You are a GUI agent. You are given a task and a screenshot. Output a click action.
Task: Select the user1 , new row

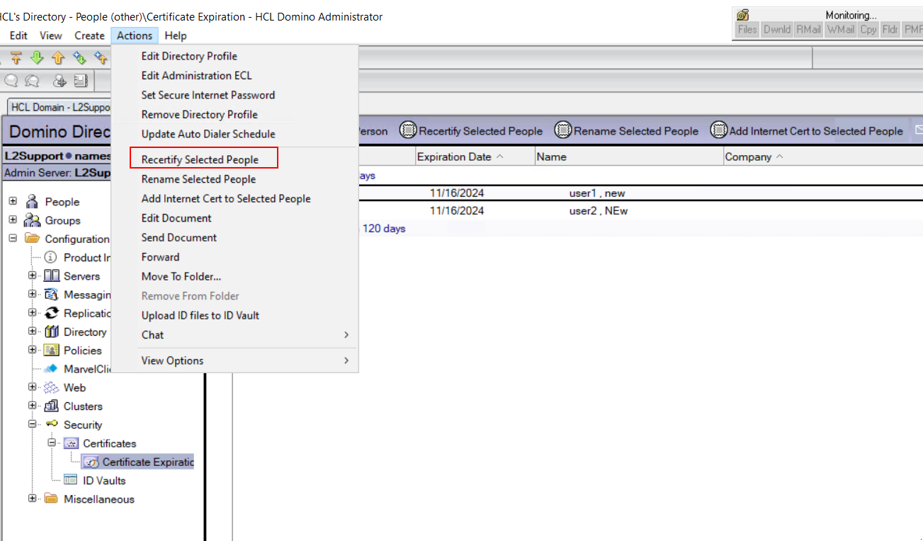[x=577, y=193]
